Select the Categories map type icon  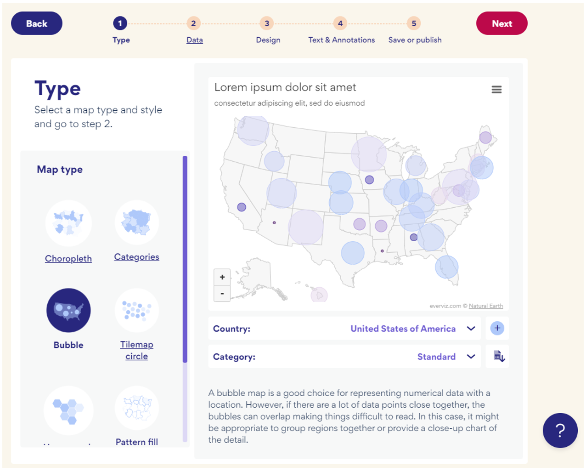click(136, 222)
